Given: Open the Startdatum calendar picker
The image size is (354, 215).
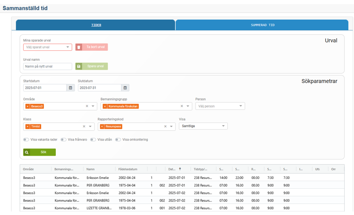Looking at the screenshot, I should coord(71,88).
